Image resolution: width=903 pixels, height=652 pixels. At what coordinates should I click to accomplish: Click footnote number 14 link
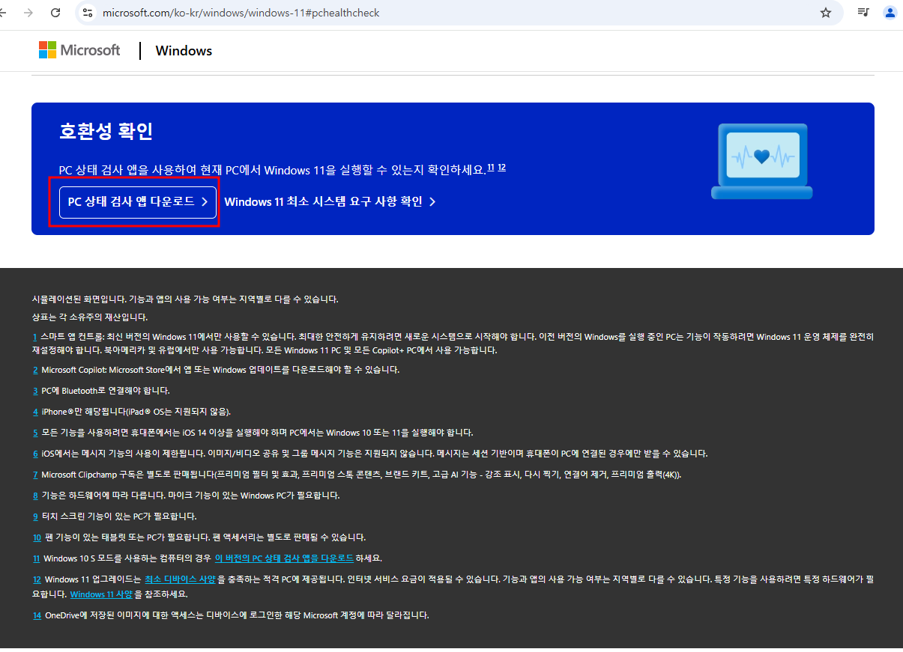(x=37, y=615)
